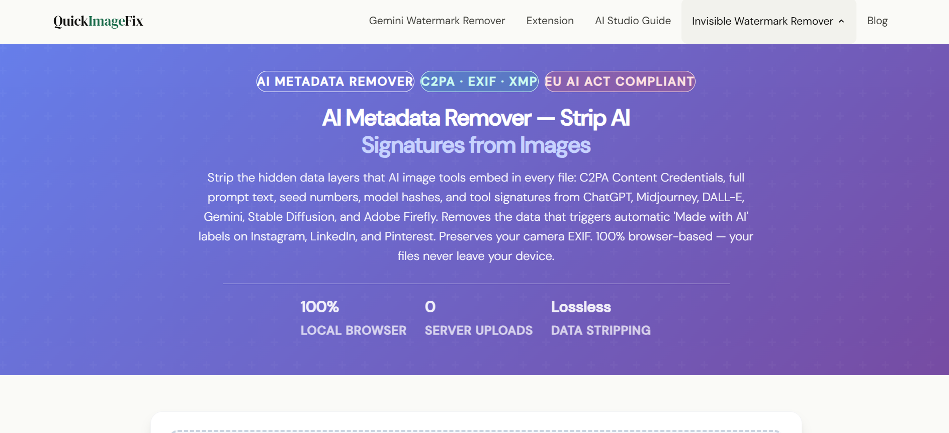The image size is (949, 433).
Task: Select the AI METADATA REMOVER badge
Action: click(334, 81)
